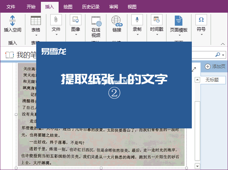Click the image's left middle resize handle

coord(16,115)
